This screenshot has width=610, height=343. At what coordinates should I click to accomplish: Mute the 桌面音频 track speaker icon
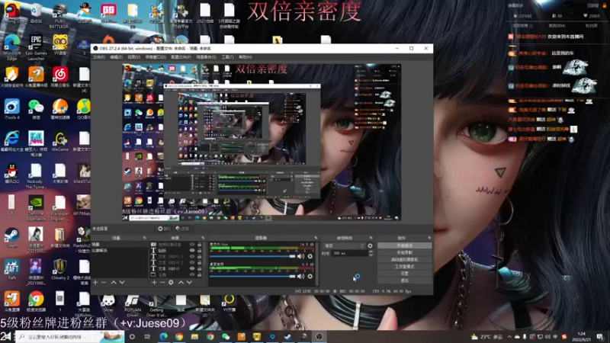point(300,276)
